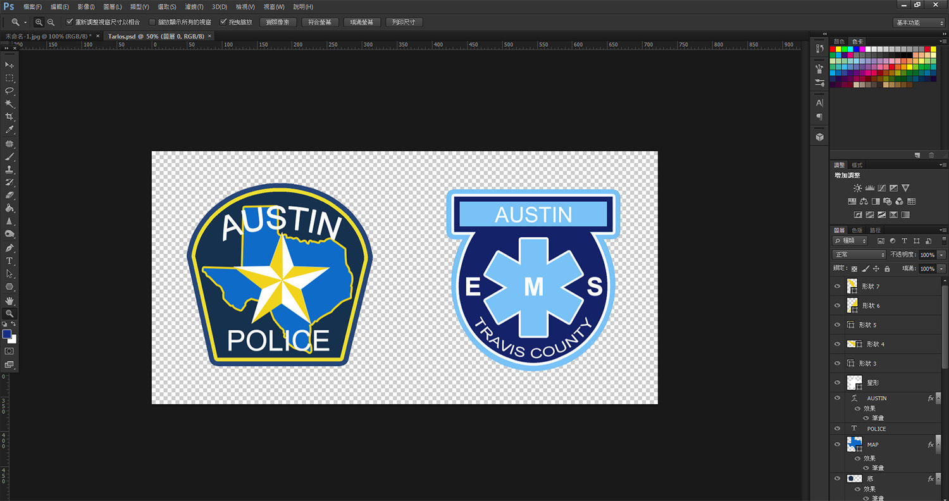Select the Brush tool
Viewport: 949px width, 501px height.
coord(9,156)
